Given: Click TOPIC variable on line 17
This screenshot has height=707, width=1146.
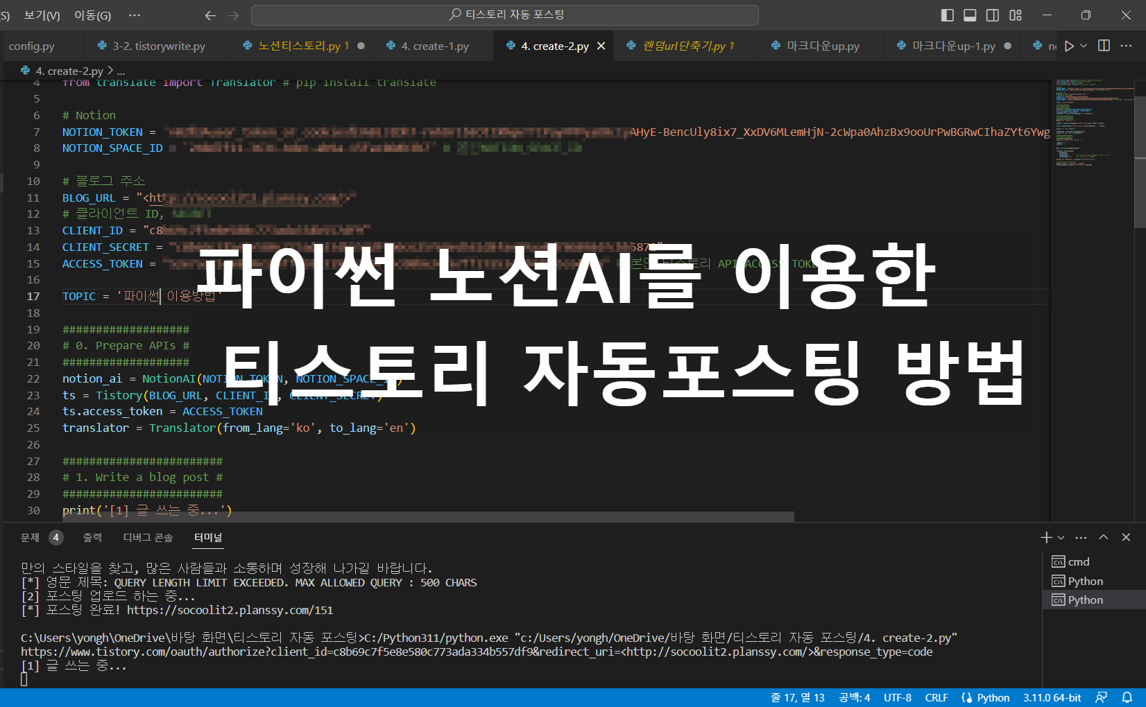Looking at the screenshot, I should coord(79,296).
